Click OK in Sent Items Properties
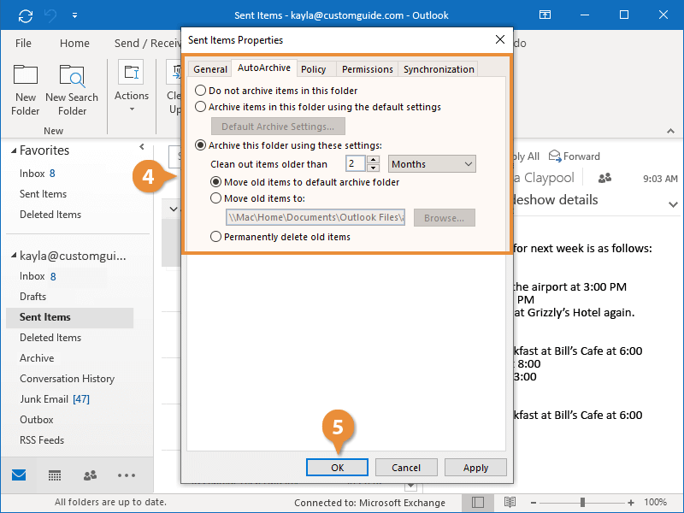Screen dimensions: 684x513 click(337, 468)
